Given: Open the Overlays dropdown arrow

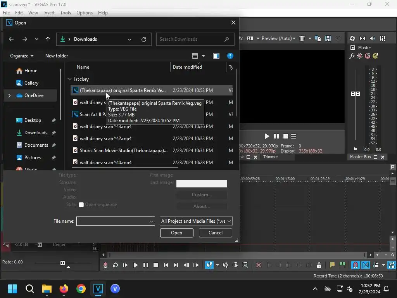Looking at the screenshot, I should [x=310, y=38].
